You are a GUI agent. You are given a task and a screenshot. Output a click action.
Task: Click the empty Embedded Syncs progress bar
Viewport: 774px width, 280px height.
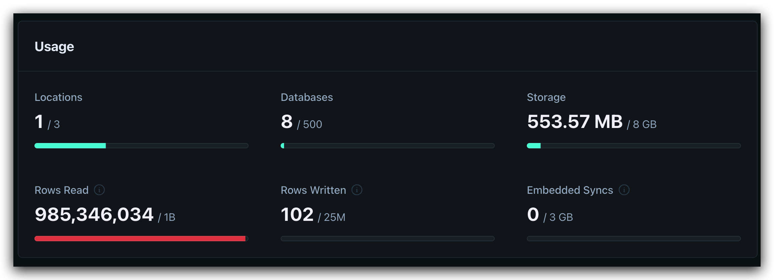tap(634, 239)
